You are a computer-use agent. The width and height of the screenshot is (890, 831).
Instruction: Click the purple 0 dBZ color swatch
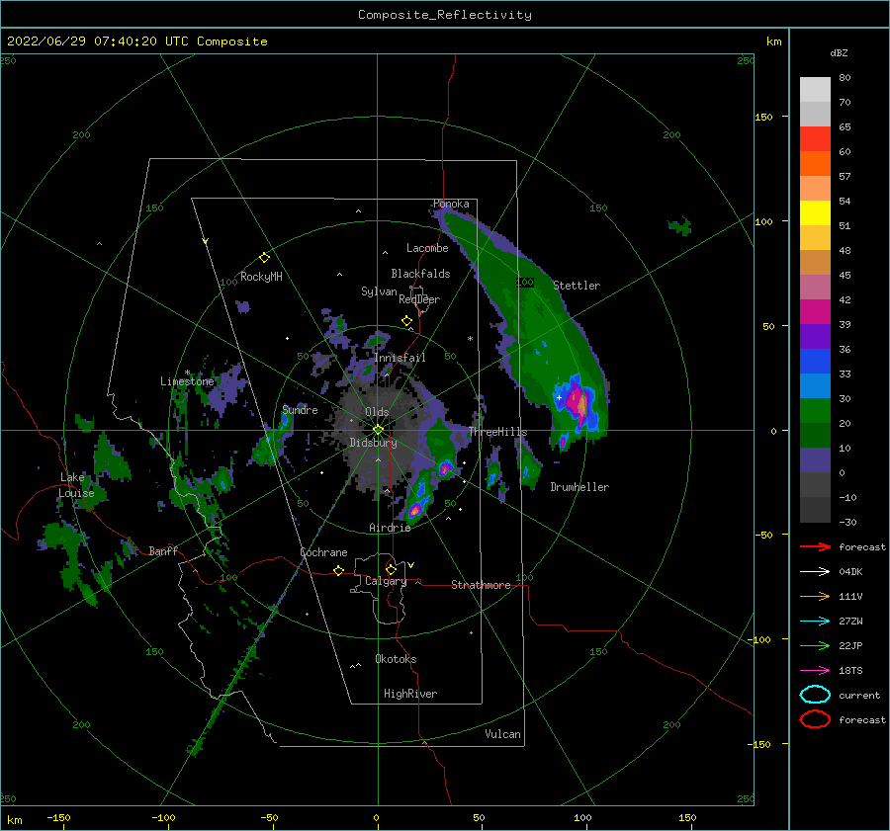pyautogui.click(x=815, y=460)
